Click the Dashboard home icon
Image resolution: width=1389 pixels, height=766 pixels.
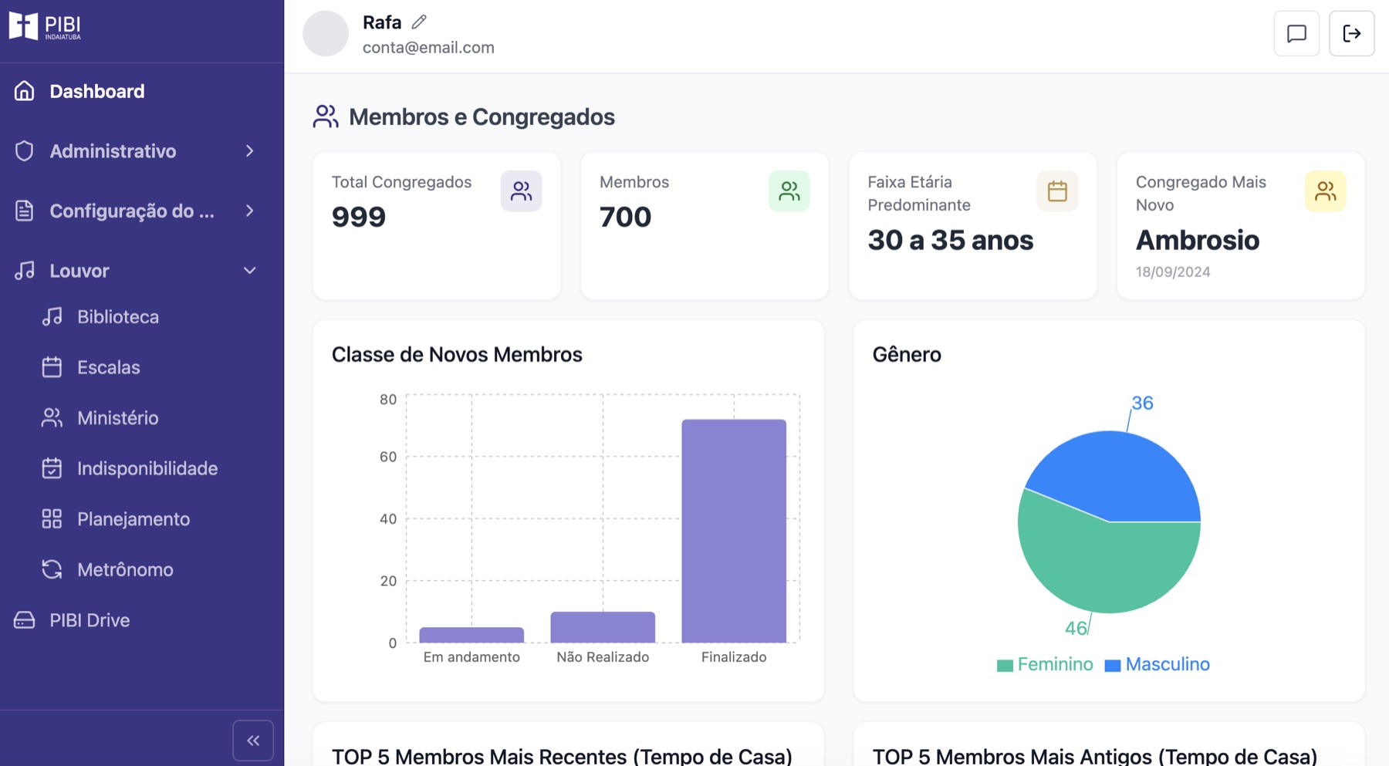click(24, 91)
